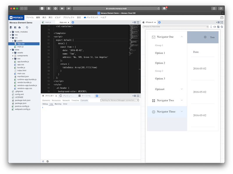Show Safari tab overview
Screen dimensions: 233x174
(x=221, y=8)
